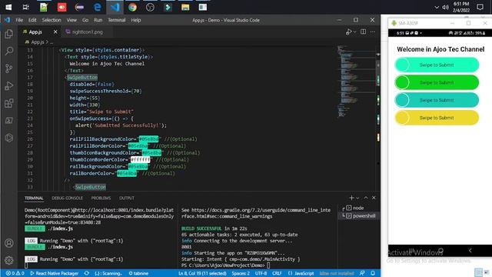Change file encoding UTF-8

pos(261,273)
